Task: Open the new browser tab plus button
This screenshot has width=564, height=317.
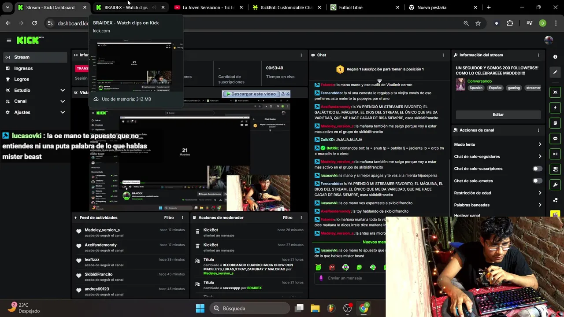Action: [488, 7]
